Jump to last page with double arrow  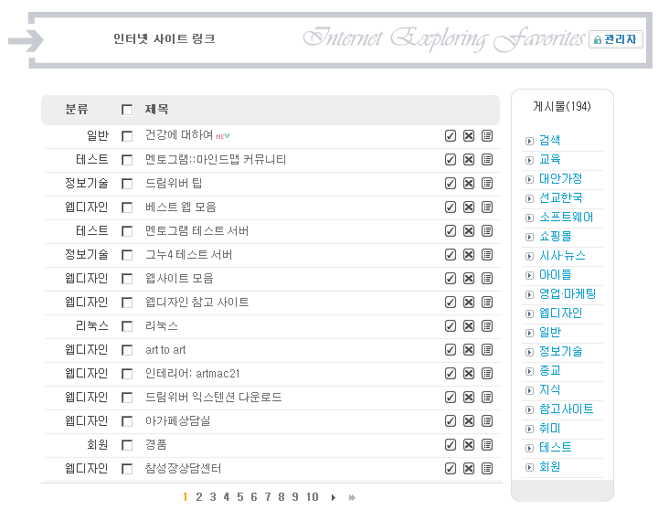352,497
